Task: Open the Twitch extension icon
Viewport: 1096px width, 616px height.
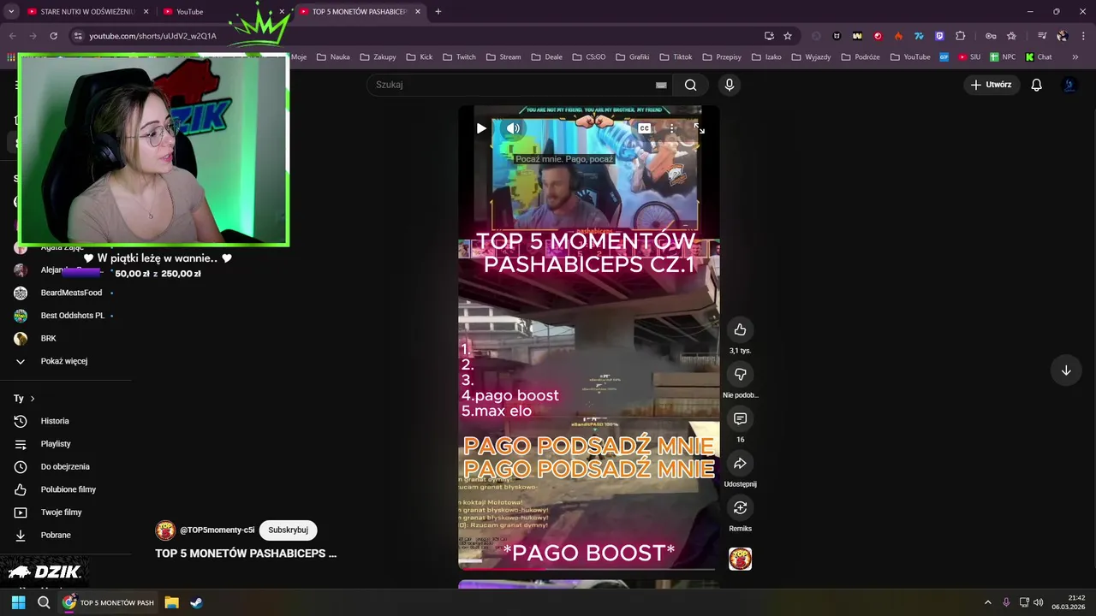Action: click(x=939, y=36)
